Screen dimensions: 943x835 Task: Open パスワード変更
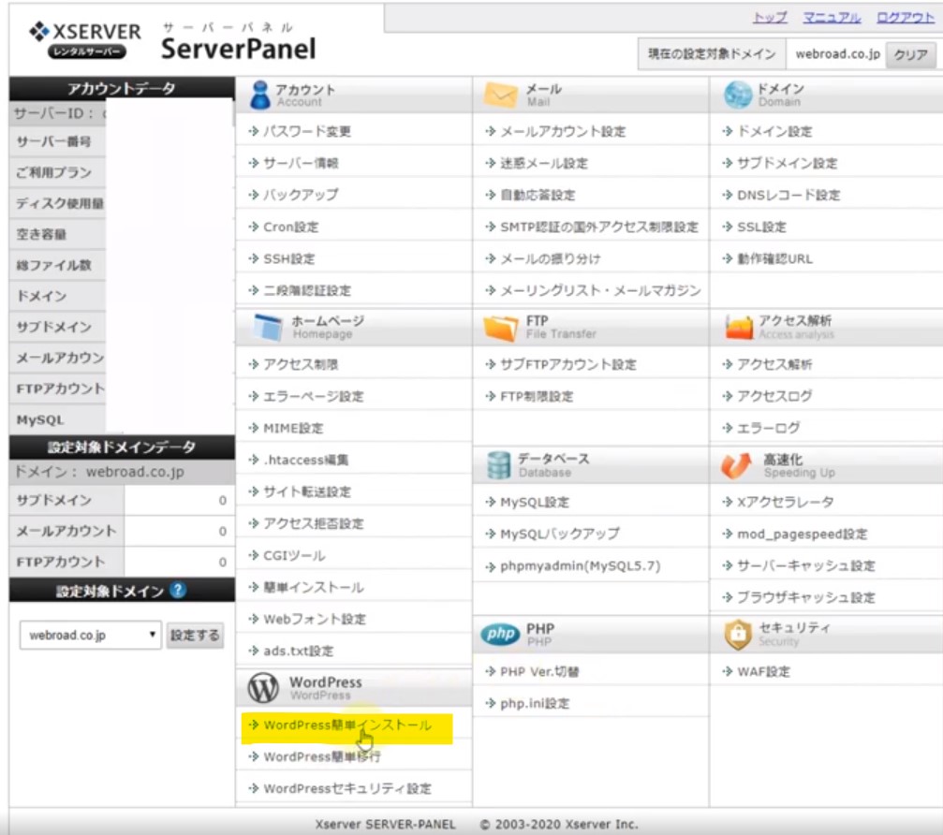[307, 131]
